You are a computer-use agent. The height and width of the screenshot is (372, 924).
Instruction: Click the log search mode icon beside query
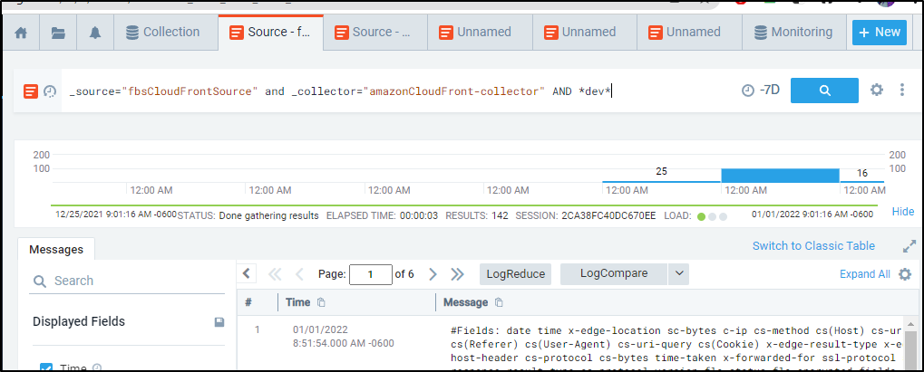(x=31, y=91)
